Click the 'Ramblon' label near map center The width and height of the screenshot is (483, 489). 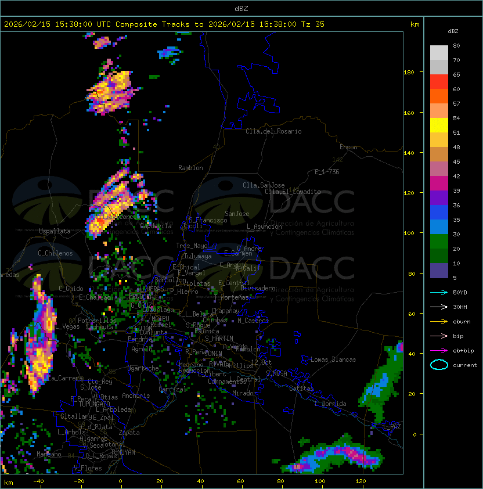(x=190, y=168)
